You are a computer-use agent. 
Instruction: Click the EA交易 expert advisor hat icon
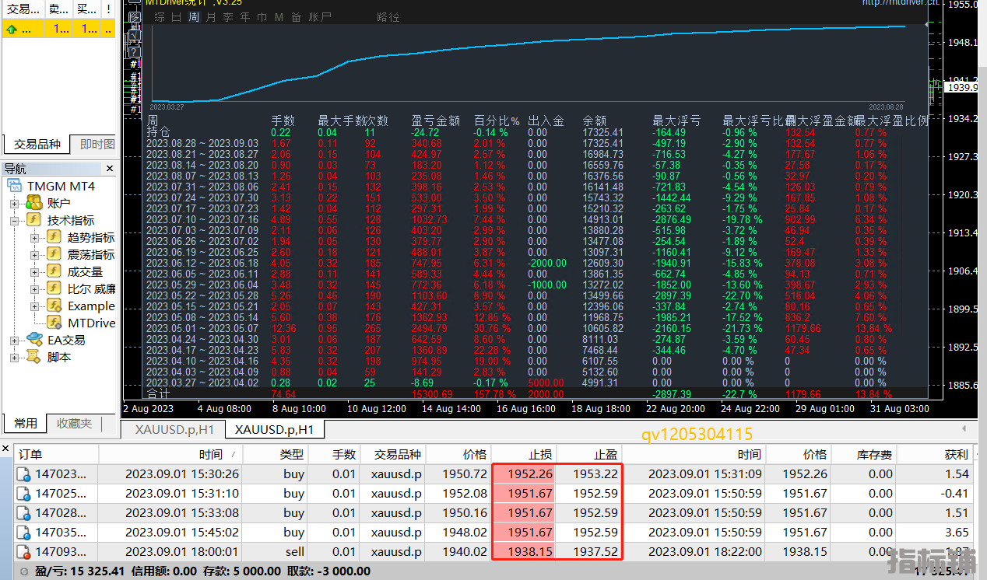[x=34, y=340]
